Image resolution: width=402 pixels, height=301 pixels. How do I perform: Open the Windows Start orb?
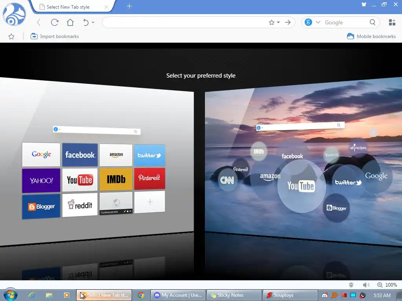click(10, 295)
